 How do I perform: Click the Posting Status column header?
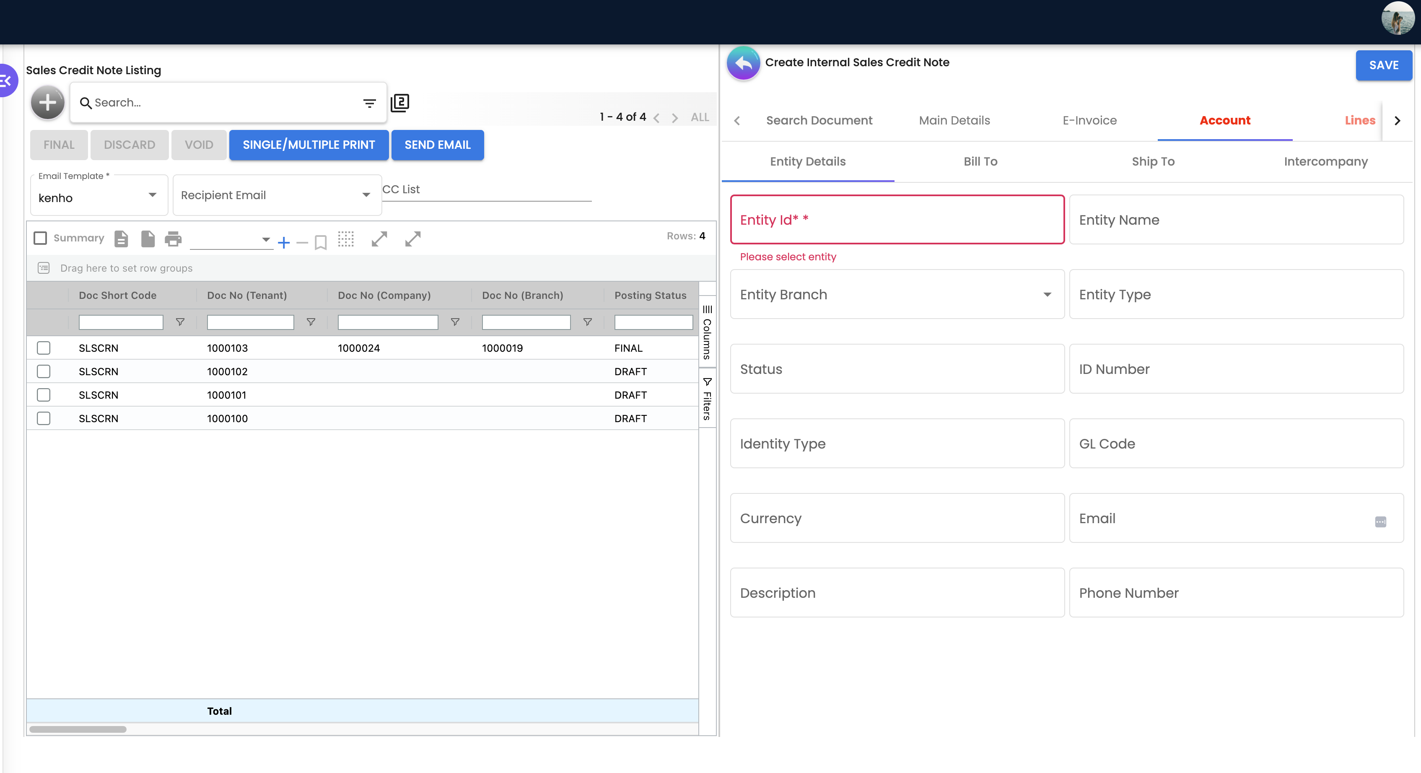(x=651, y=295)
